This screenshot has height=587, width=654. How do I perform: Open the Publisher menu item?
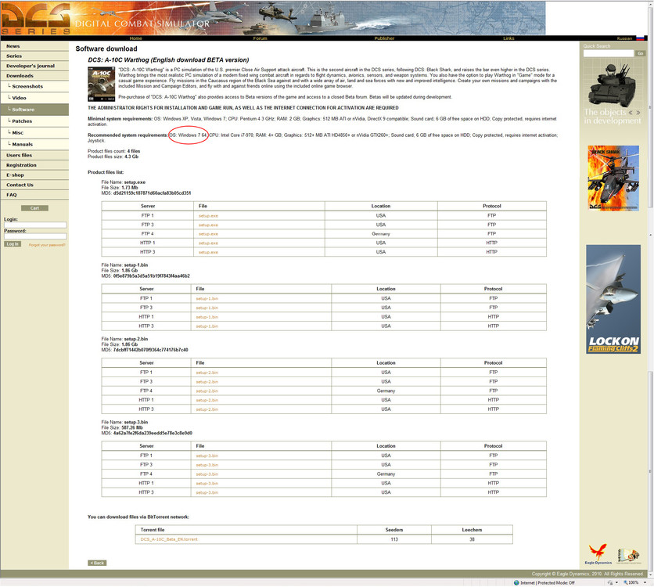point(384,38)
